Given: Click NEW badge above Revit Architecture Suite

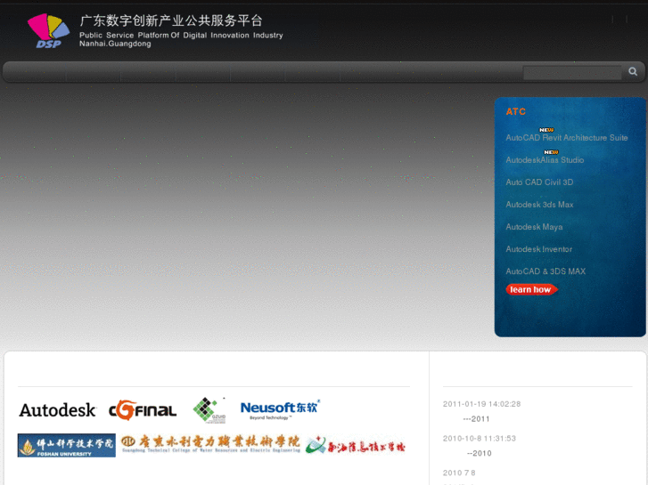Looking at the screenshot, I should 546,130.
